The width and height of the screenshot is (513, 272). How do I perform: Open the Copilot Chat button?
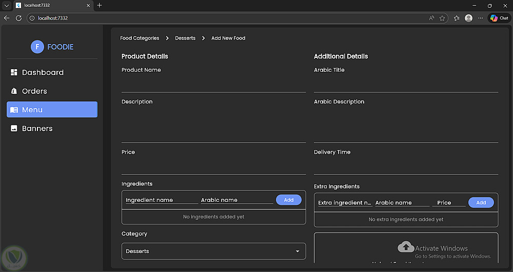499,18
